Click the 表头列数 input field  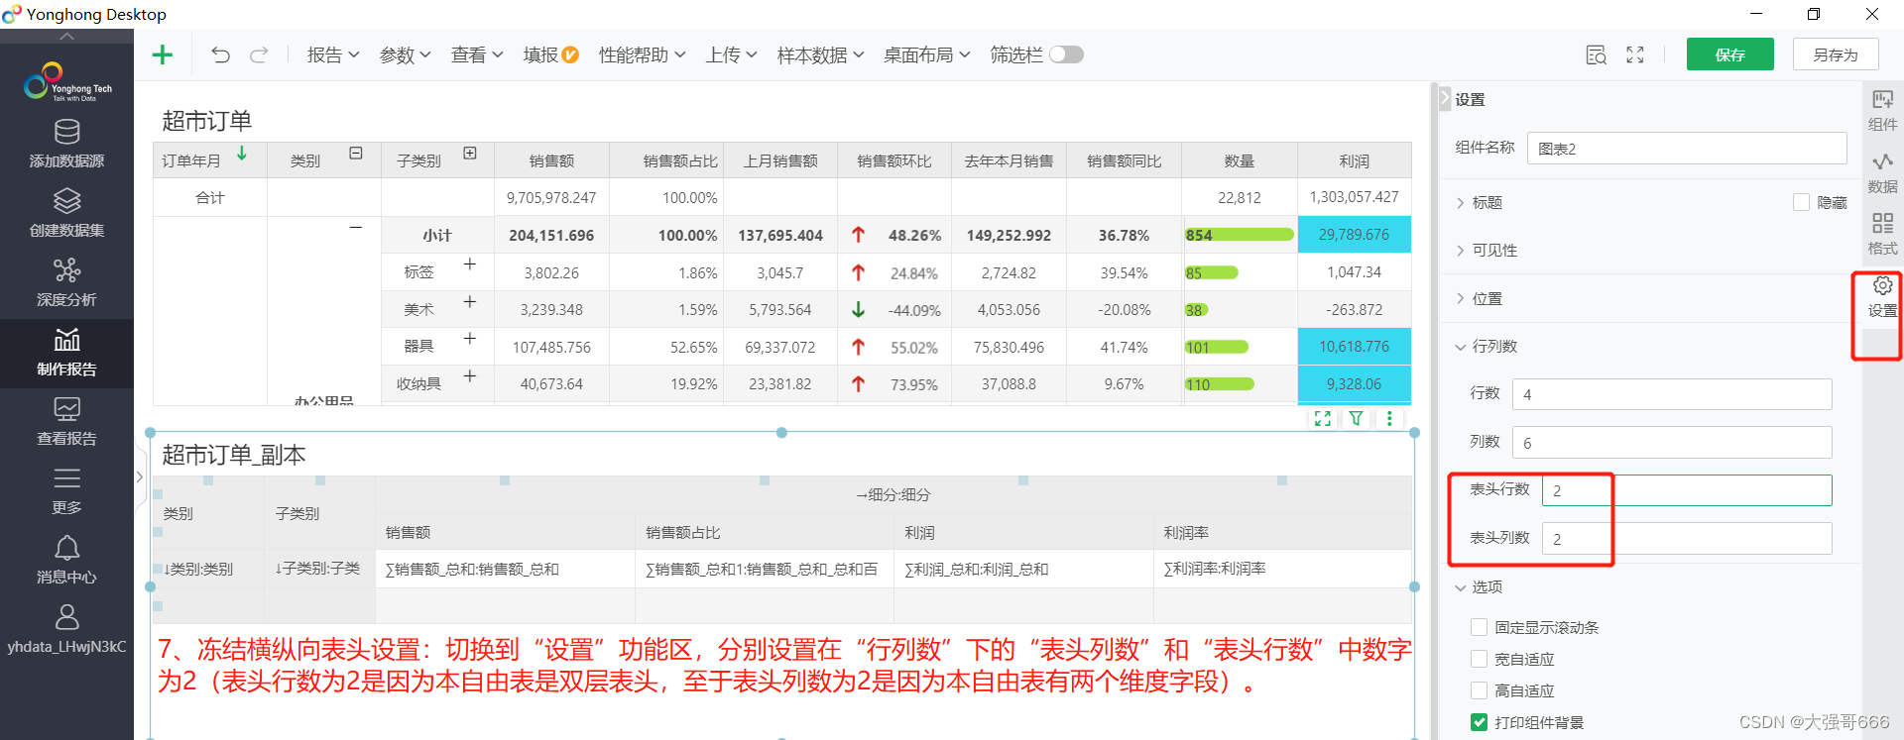[x=1686, y=539]
